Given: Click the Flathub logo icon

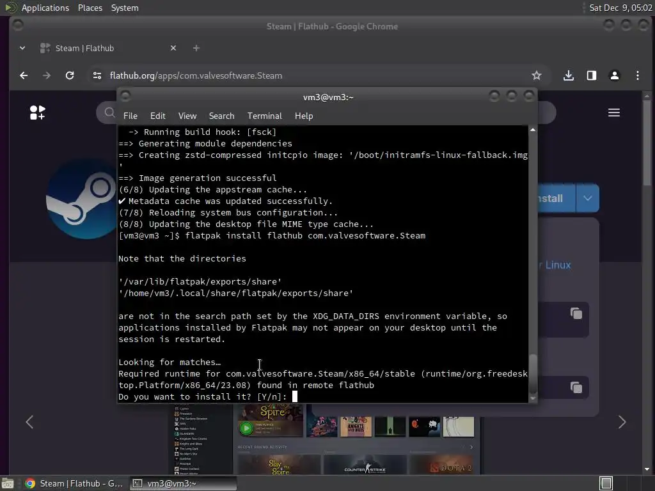Looking at the screenshot, I should tap(37, 113).
